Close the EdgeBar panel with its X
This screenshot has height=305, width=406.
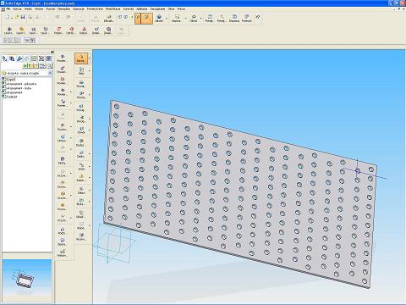[x=52, y=52]
